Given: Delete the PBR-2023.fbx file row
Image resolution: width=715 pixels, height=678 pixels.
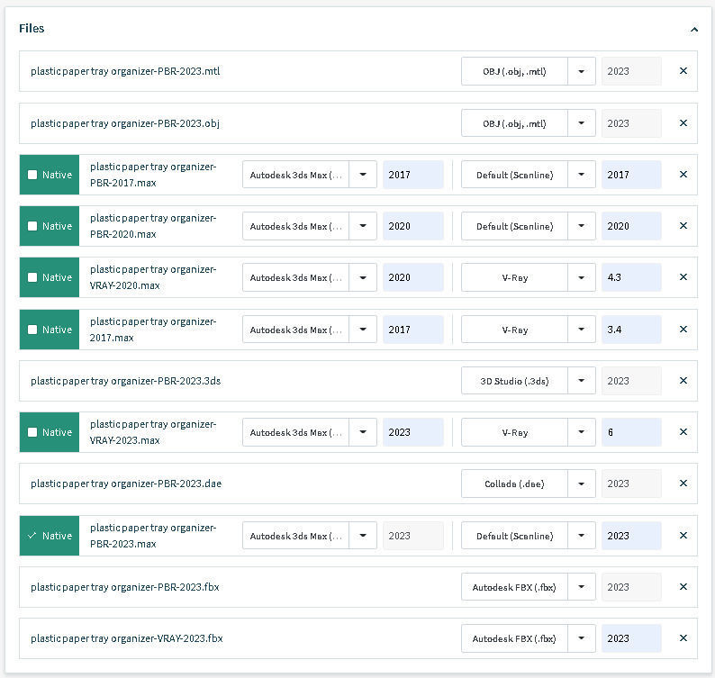Looking at the screenshot, I should pyautogui.click(x=683, y=587).
